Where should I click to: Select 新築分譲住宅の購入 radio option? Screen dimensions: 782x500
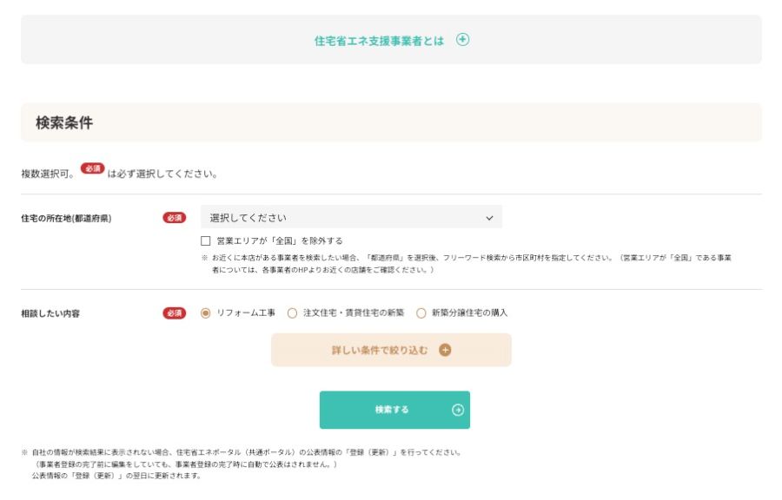pos(421,313)
